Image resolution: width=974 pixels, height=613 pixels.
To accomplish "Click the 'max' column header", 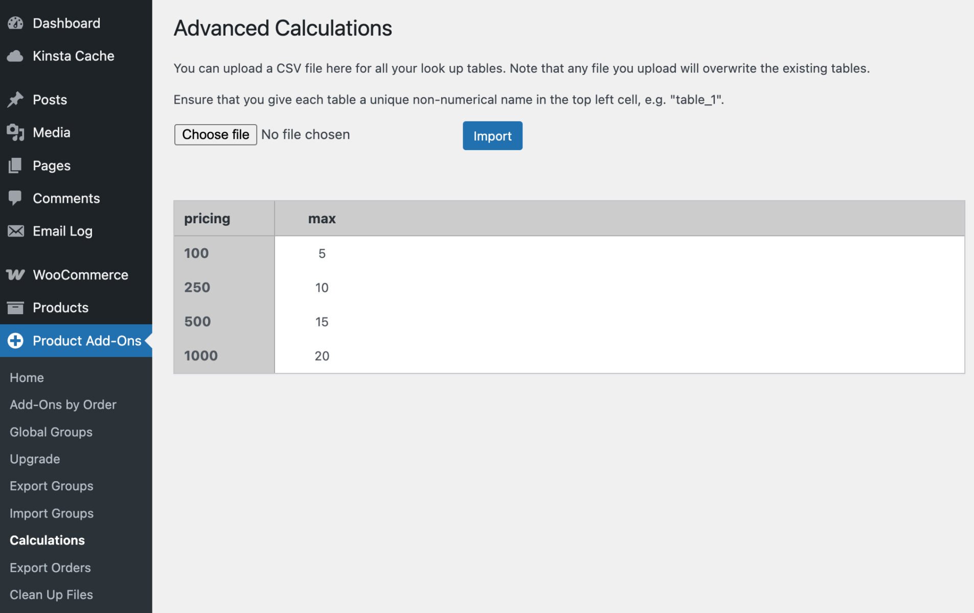I will coord(322,218).
